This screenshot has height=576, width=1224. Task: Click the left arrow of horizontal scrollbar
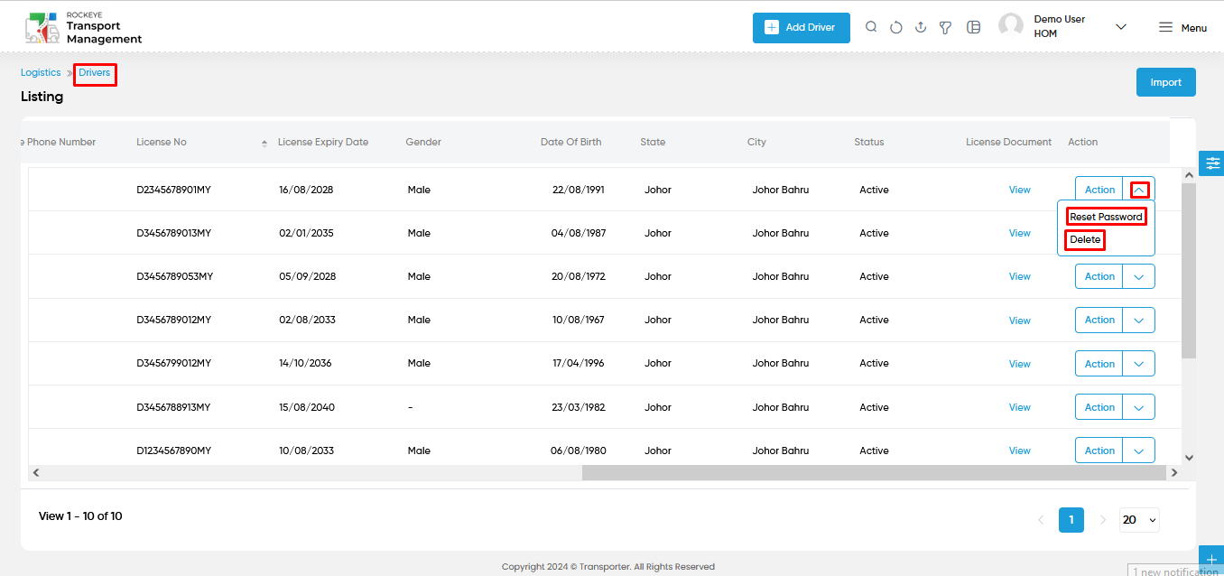36,472
